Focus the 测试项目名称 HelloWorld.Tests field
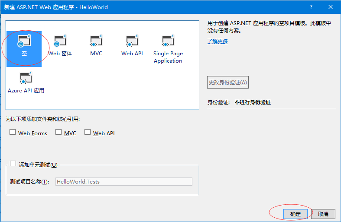 click(x=124, y=182)
